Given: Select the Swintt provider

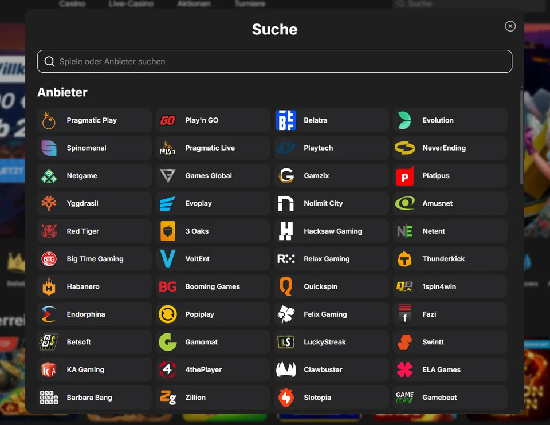Looking at the screenshot, I should pos(450,342).
